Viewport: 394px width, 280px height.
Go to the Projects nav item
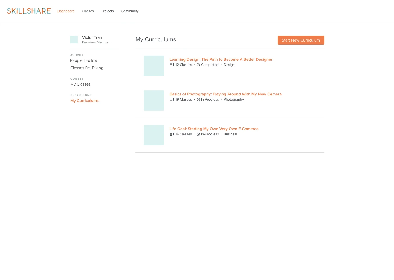[107, 11]
